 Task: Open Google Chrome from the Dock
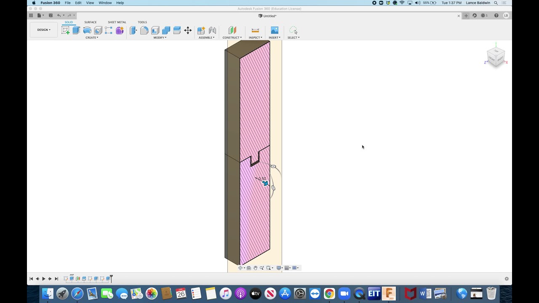tap(329, 293)
